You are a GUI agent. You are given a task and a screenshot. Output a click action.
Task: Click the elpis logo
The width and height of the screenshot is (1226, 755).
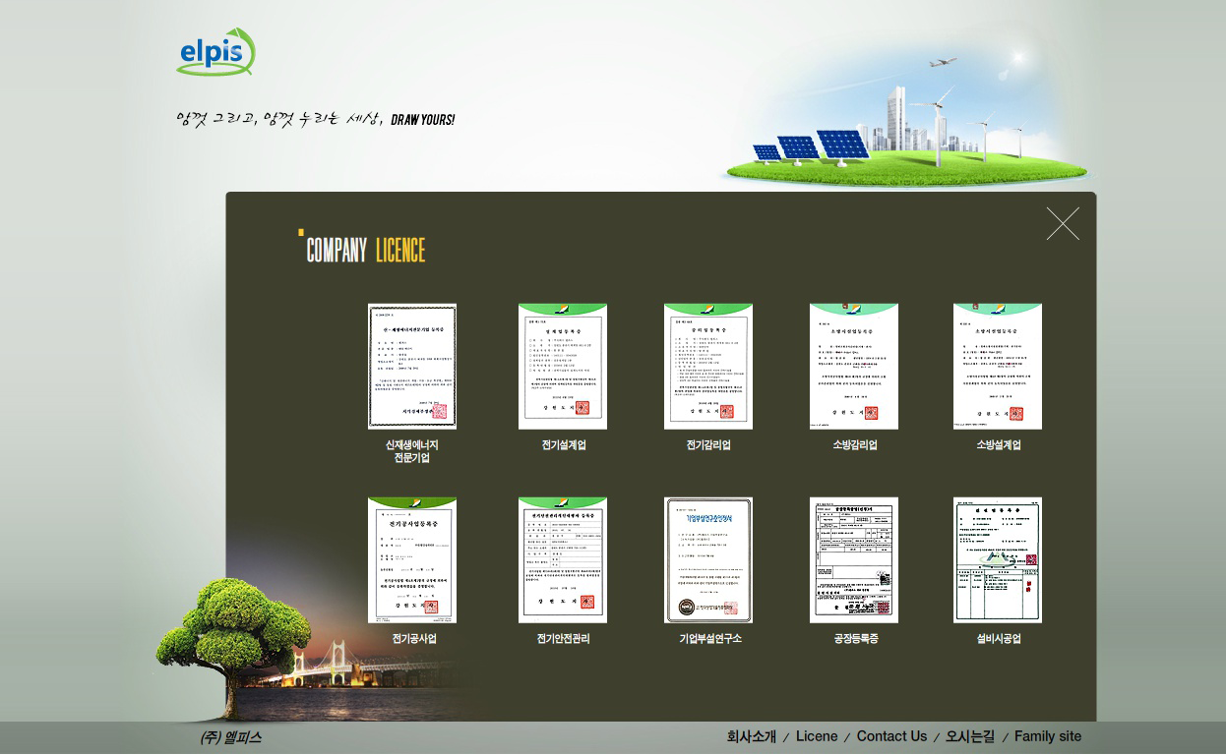215,53
